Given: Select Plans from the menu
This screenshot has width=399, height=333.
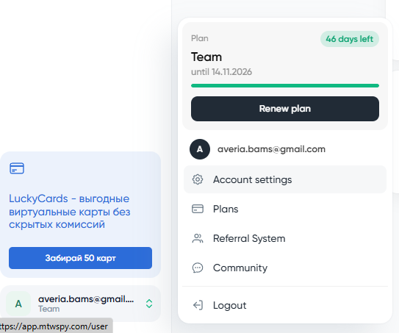Looking at the screenshot, I should point(285,209).
